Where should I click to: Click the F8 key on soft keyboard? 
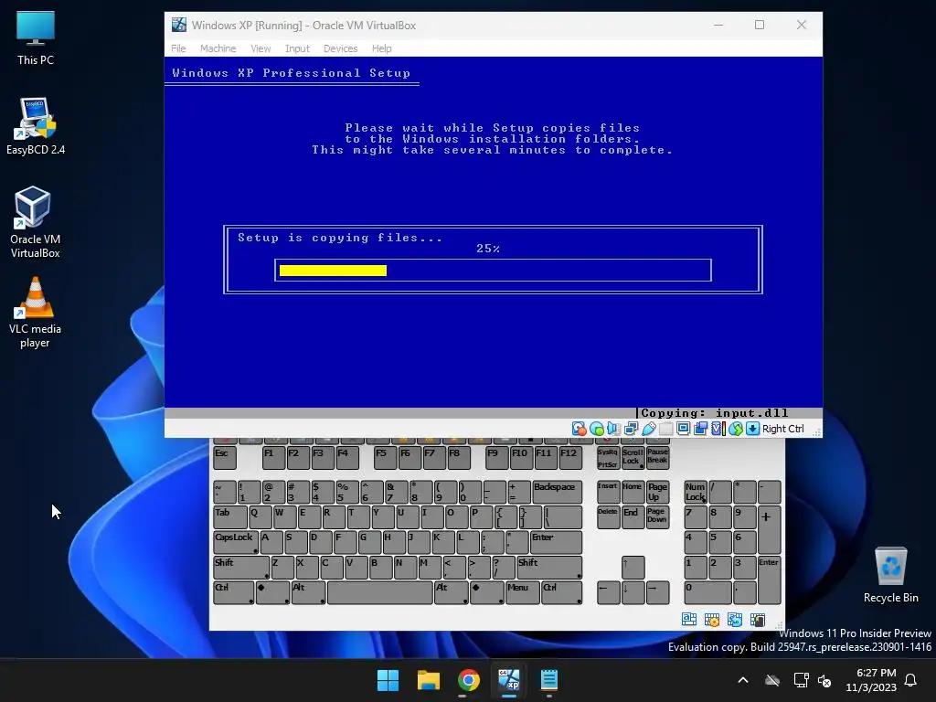coord(459,457)
